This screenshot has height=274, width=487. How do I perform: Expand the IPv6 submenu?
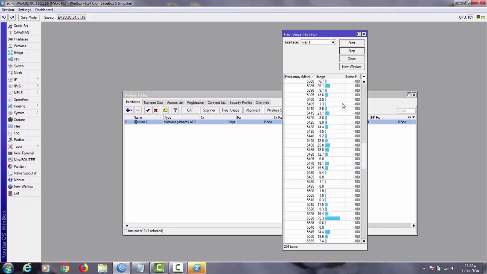(x=37, y=86)
